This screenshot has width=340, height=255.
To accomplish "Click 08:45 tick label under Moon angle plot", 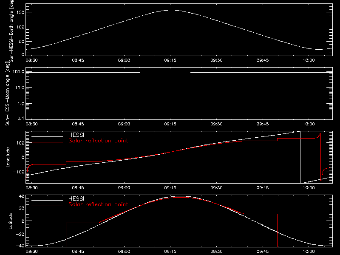I will tap(78, 124).
